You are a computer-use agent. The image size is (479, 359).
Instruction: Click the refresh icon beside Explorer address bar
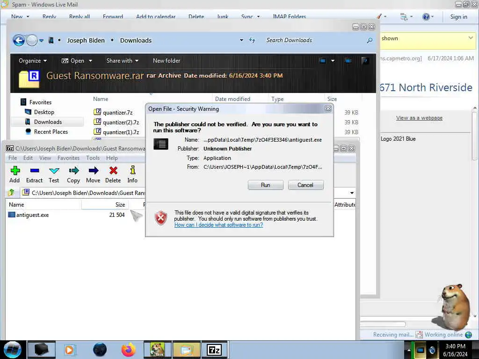click(252, 40)
